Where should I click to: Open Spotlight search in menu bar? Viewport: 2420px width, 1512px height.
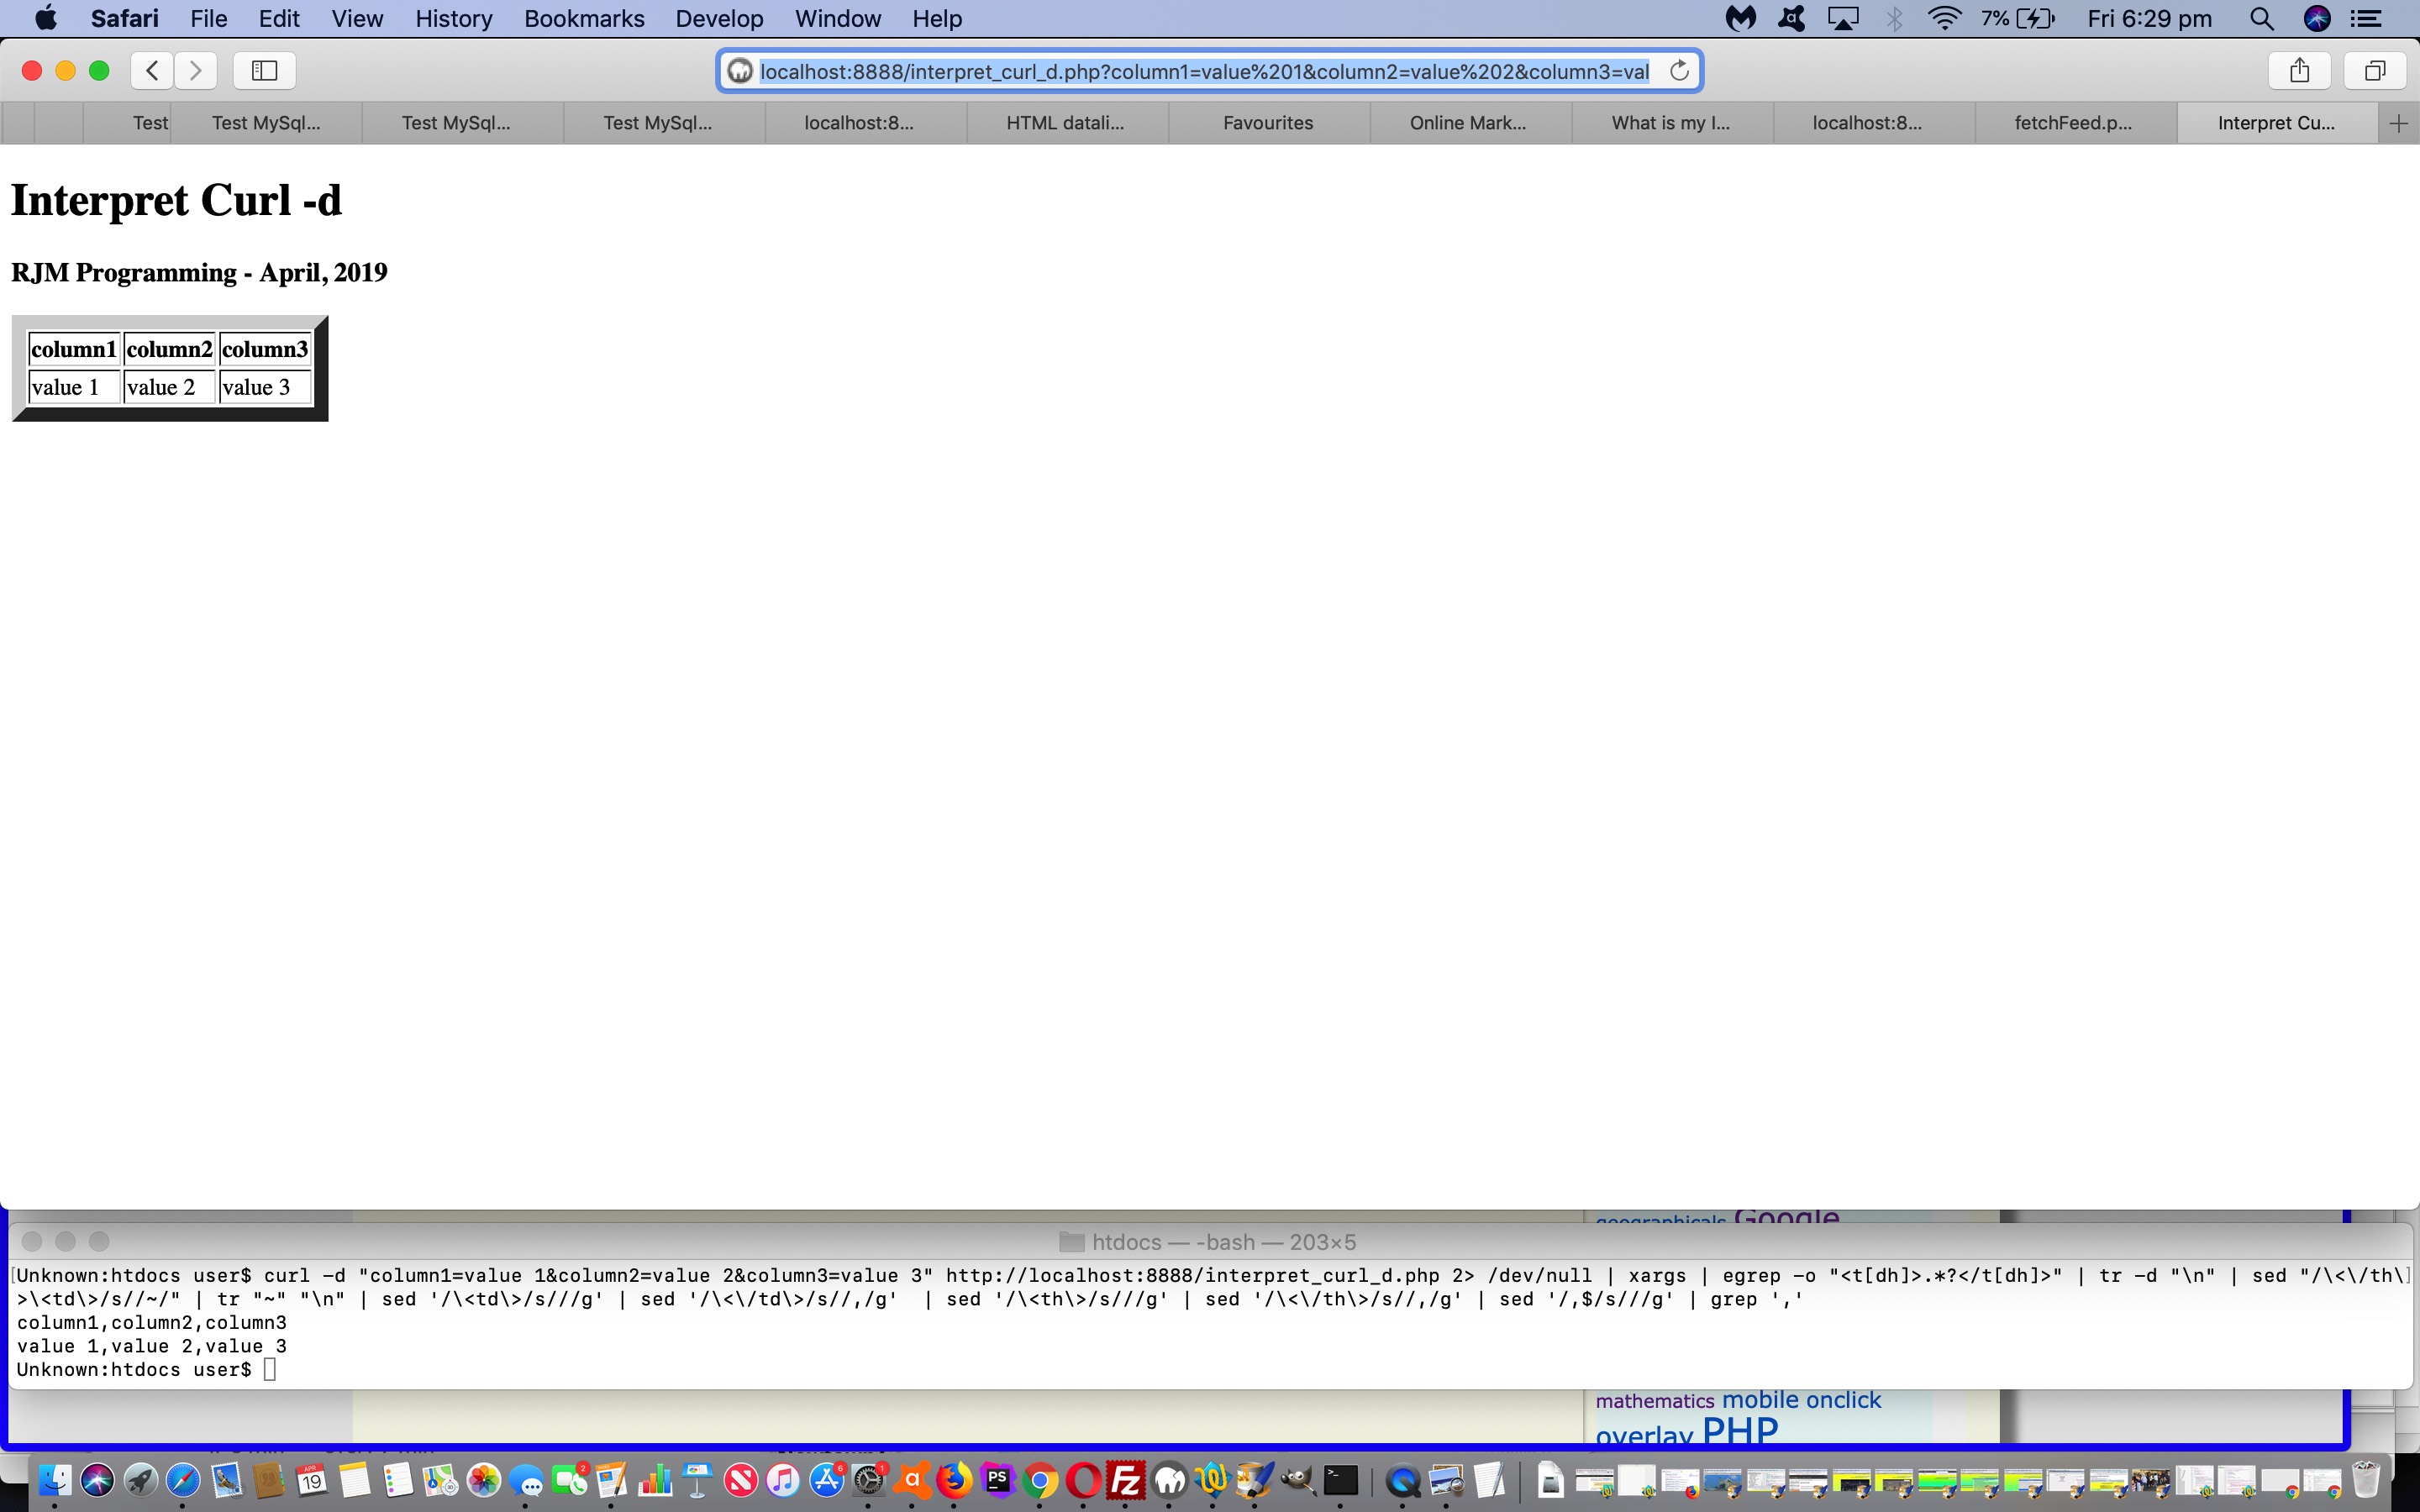(2261, 18)
